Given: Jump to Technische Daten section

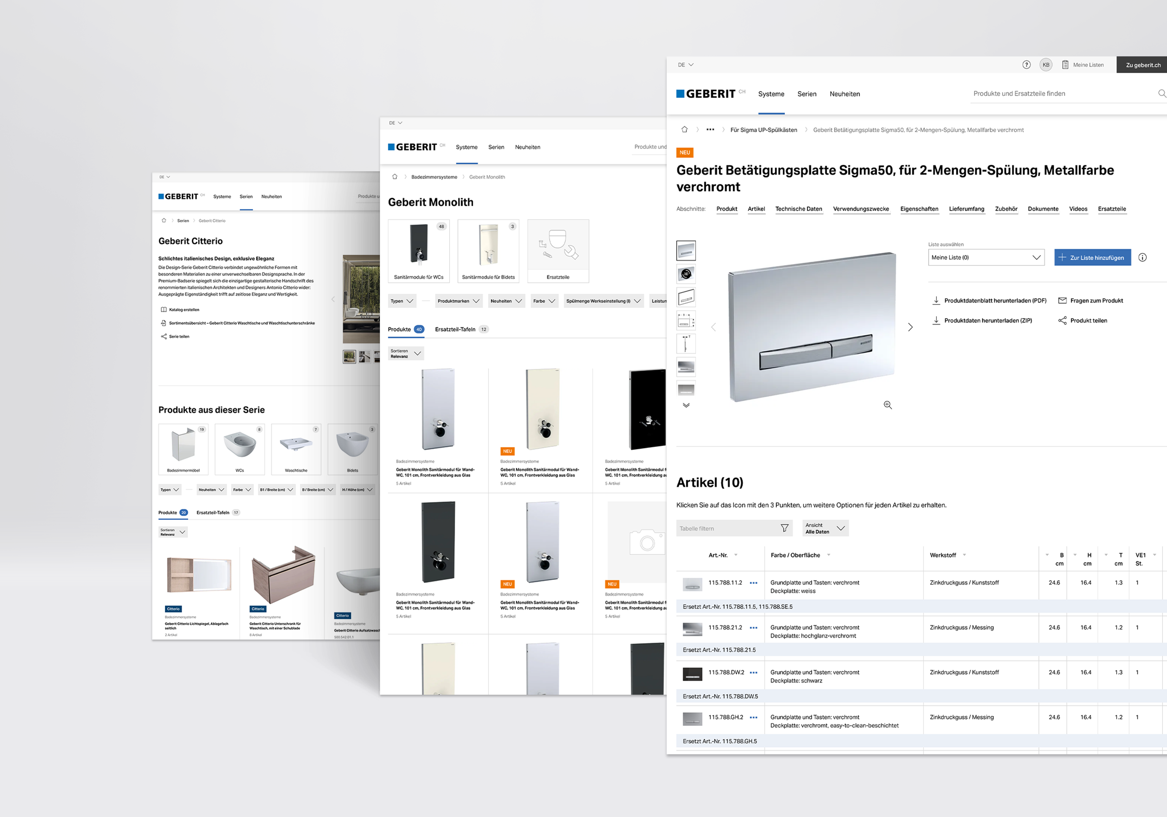Looking at the screenshot, I should point(799,209).
